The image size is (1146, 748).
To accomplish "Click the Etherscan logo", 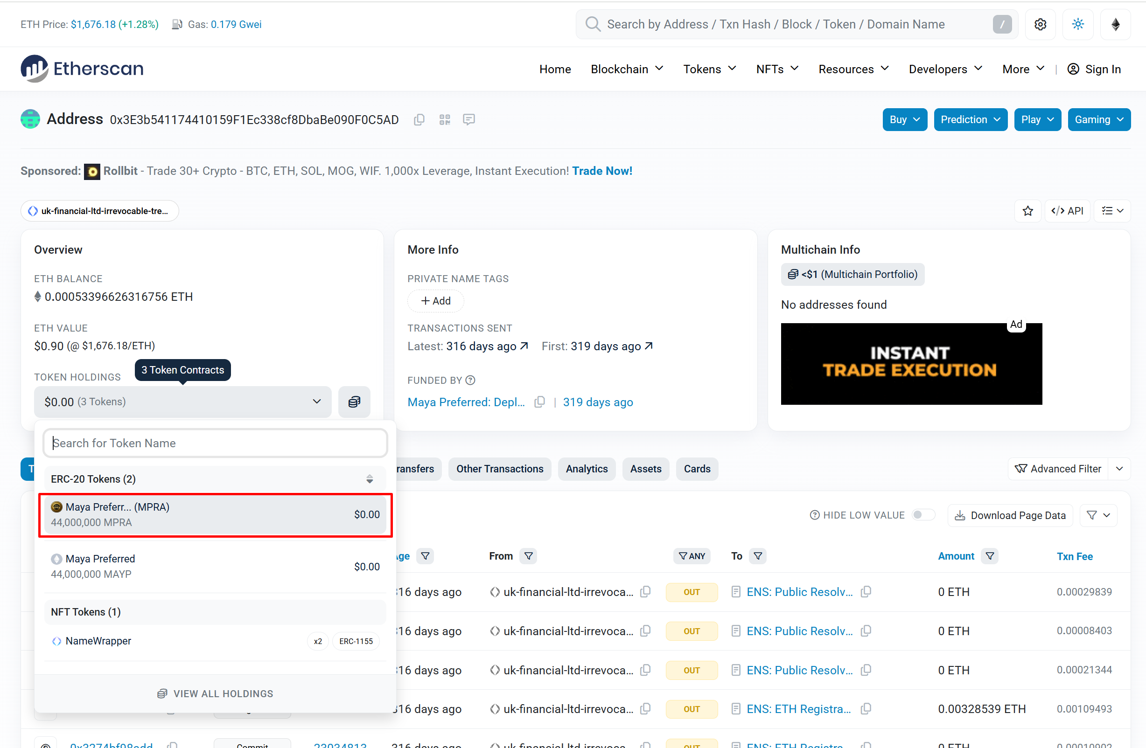I will tap(82, 69).
